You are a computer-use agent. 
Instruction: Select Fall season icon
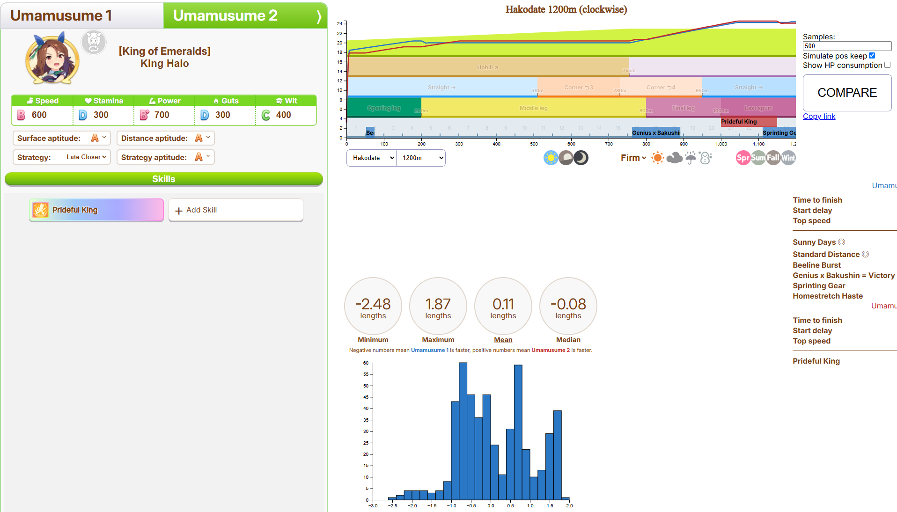(x=773, y=158)
